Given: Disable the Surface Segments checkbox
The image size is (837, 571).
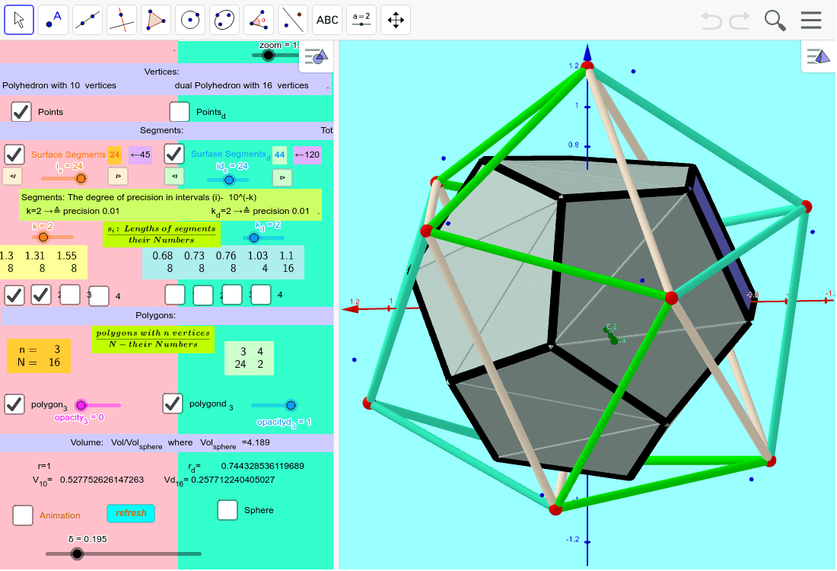Looking at the screenshot, I should click(14, 154).
